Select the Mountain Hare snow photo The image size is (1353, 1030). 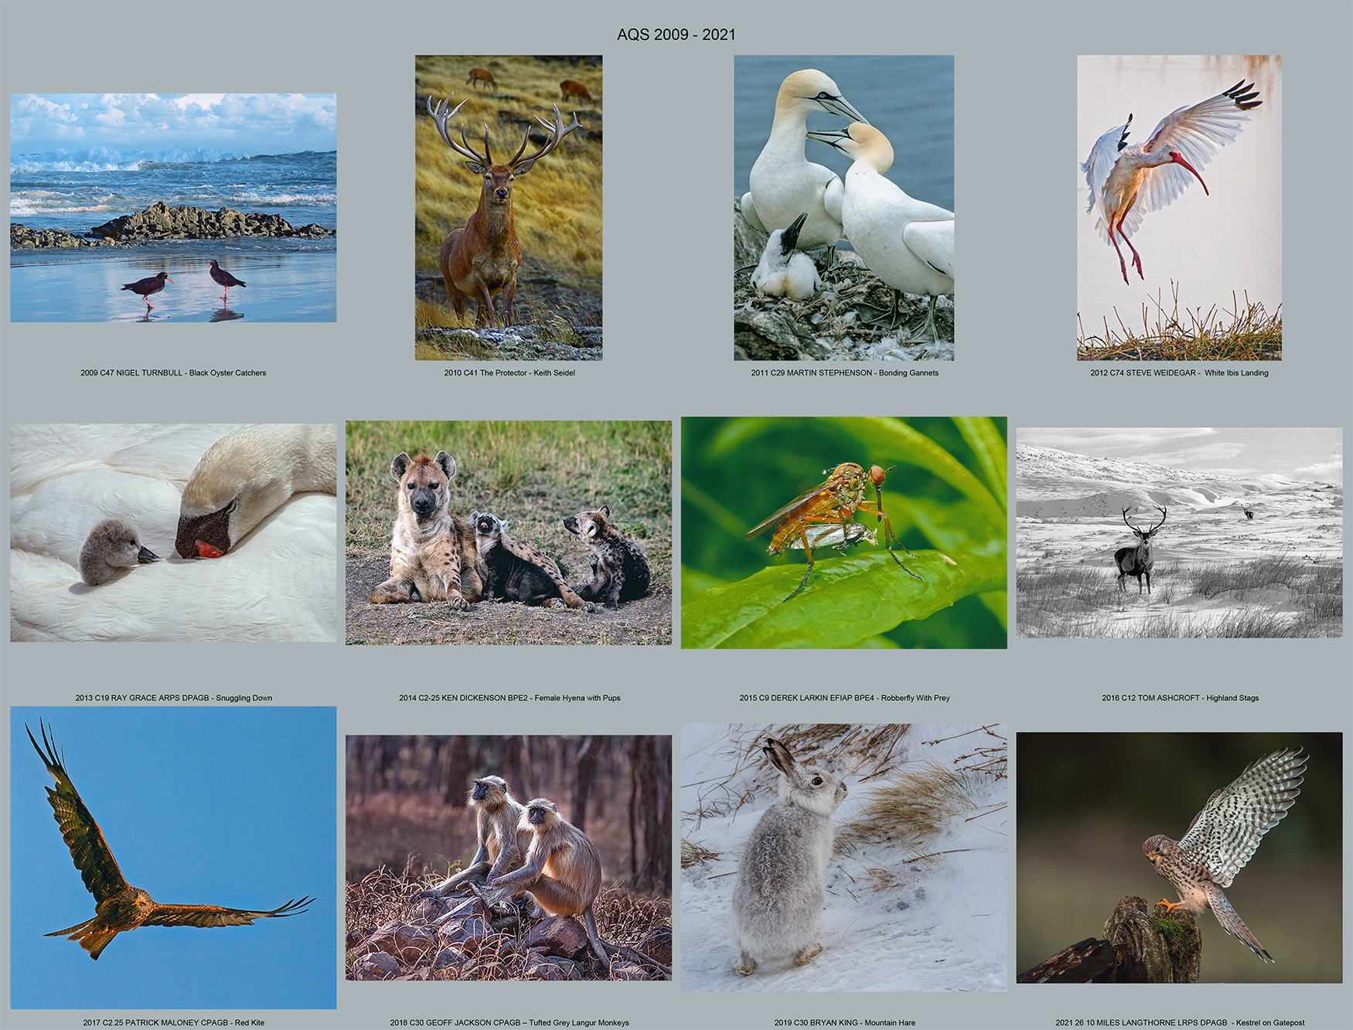click(x=843, y=857)
